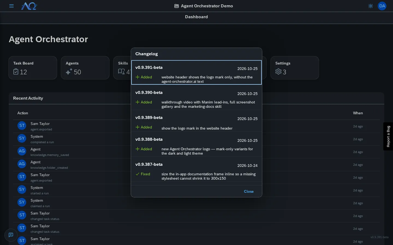
Task: Open the hamburger navigation menu
Action: tap(11, 6)
